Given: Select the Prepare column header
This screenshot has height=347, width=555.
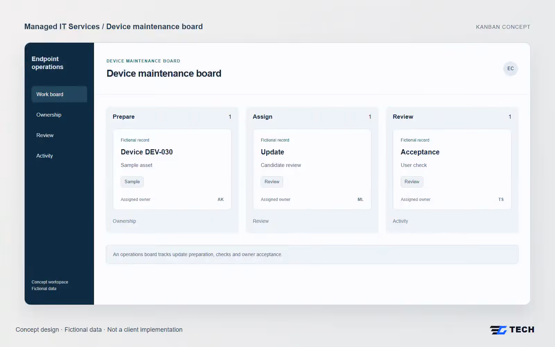Looking at the screenshot, I should click(123, 117).
